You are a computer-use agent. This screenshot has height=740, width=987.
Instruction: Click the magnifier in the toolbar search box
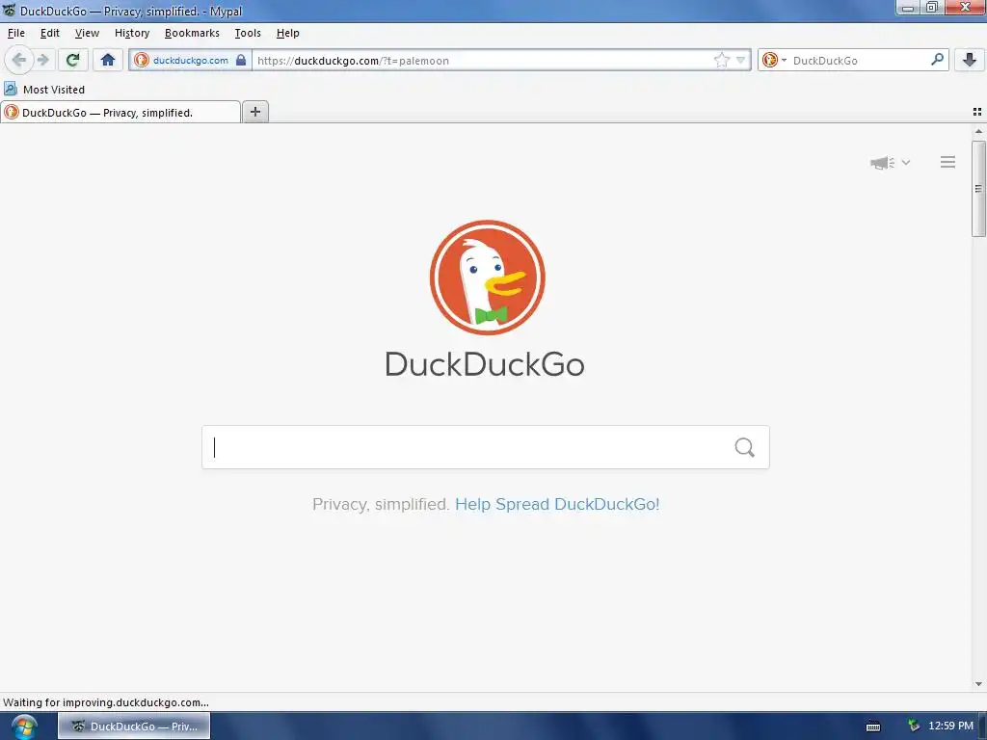tap(937, 60)
